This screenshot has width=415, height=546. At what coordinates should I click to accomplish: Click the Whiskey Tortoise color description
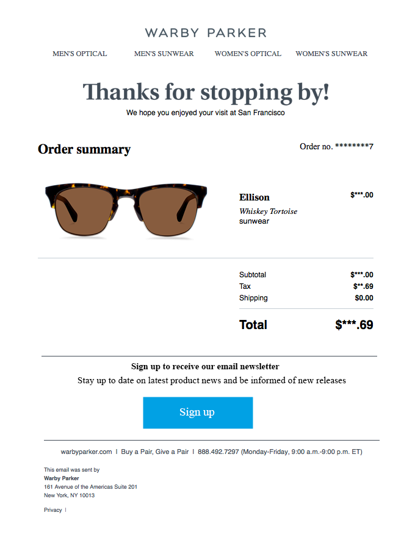(268, 211)
